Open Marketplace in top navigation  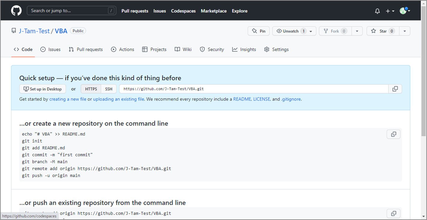(214, 11)
